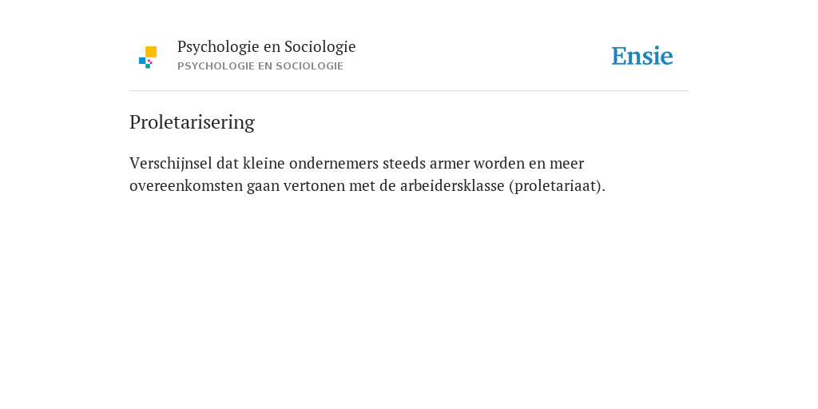Click the word kleine in the definition

coord(264,163)
